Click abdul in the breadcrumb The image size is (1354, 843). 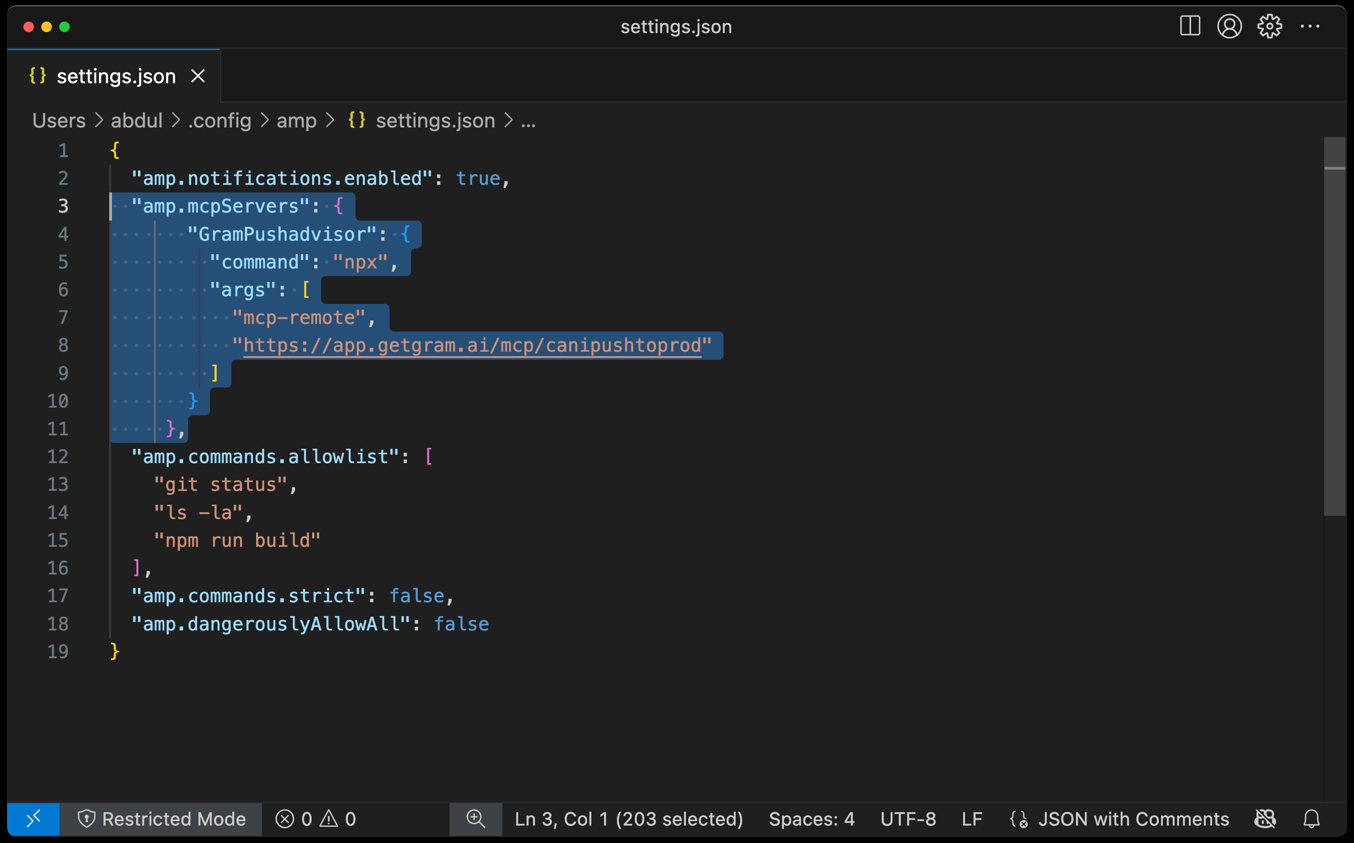click(137, 120)
